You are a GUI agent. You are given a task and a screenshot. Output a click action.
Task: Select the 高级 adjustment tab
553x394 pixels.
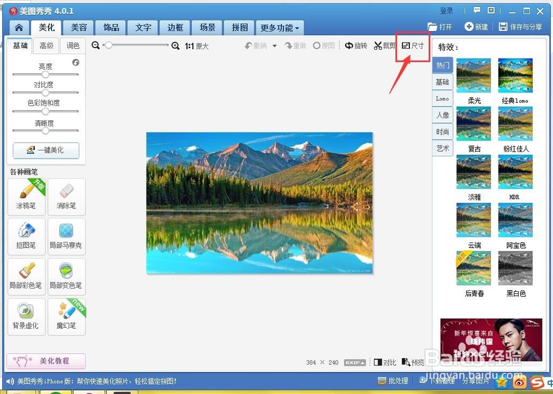pos(46,46)
